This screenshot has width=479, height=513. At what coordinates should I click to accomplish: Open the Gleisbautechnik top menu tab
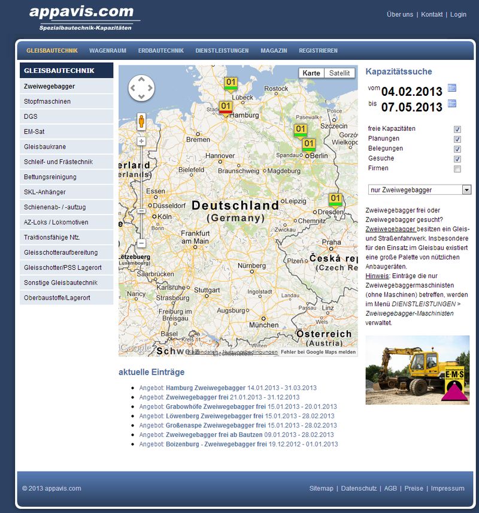pos(52,51)
